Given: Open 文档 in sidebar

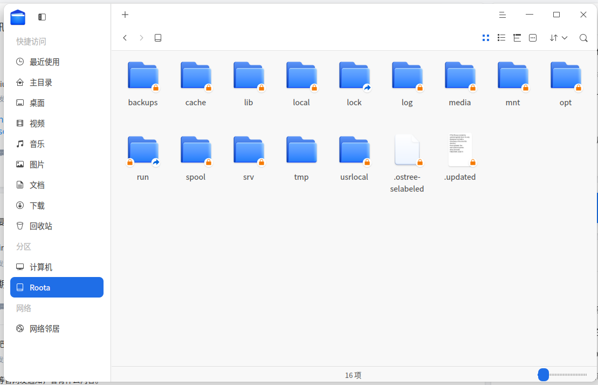Looking at the screenshot, I should coord(57,185).
